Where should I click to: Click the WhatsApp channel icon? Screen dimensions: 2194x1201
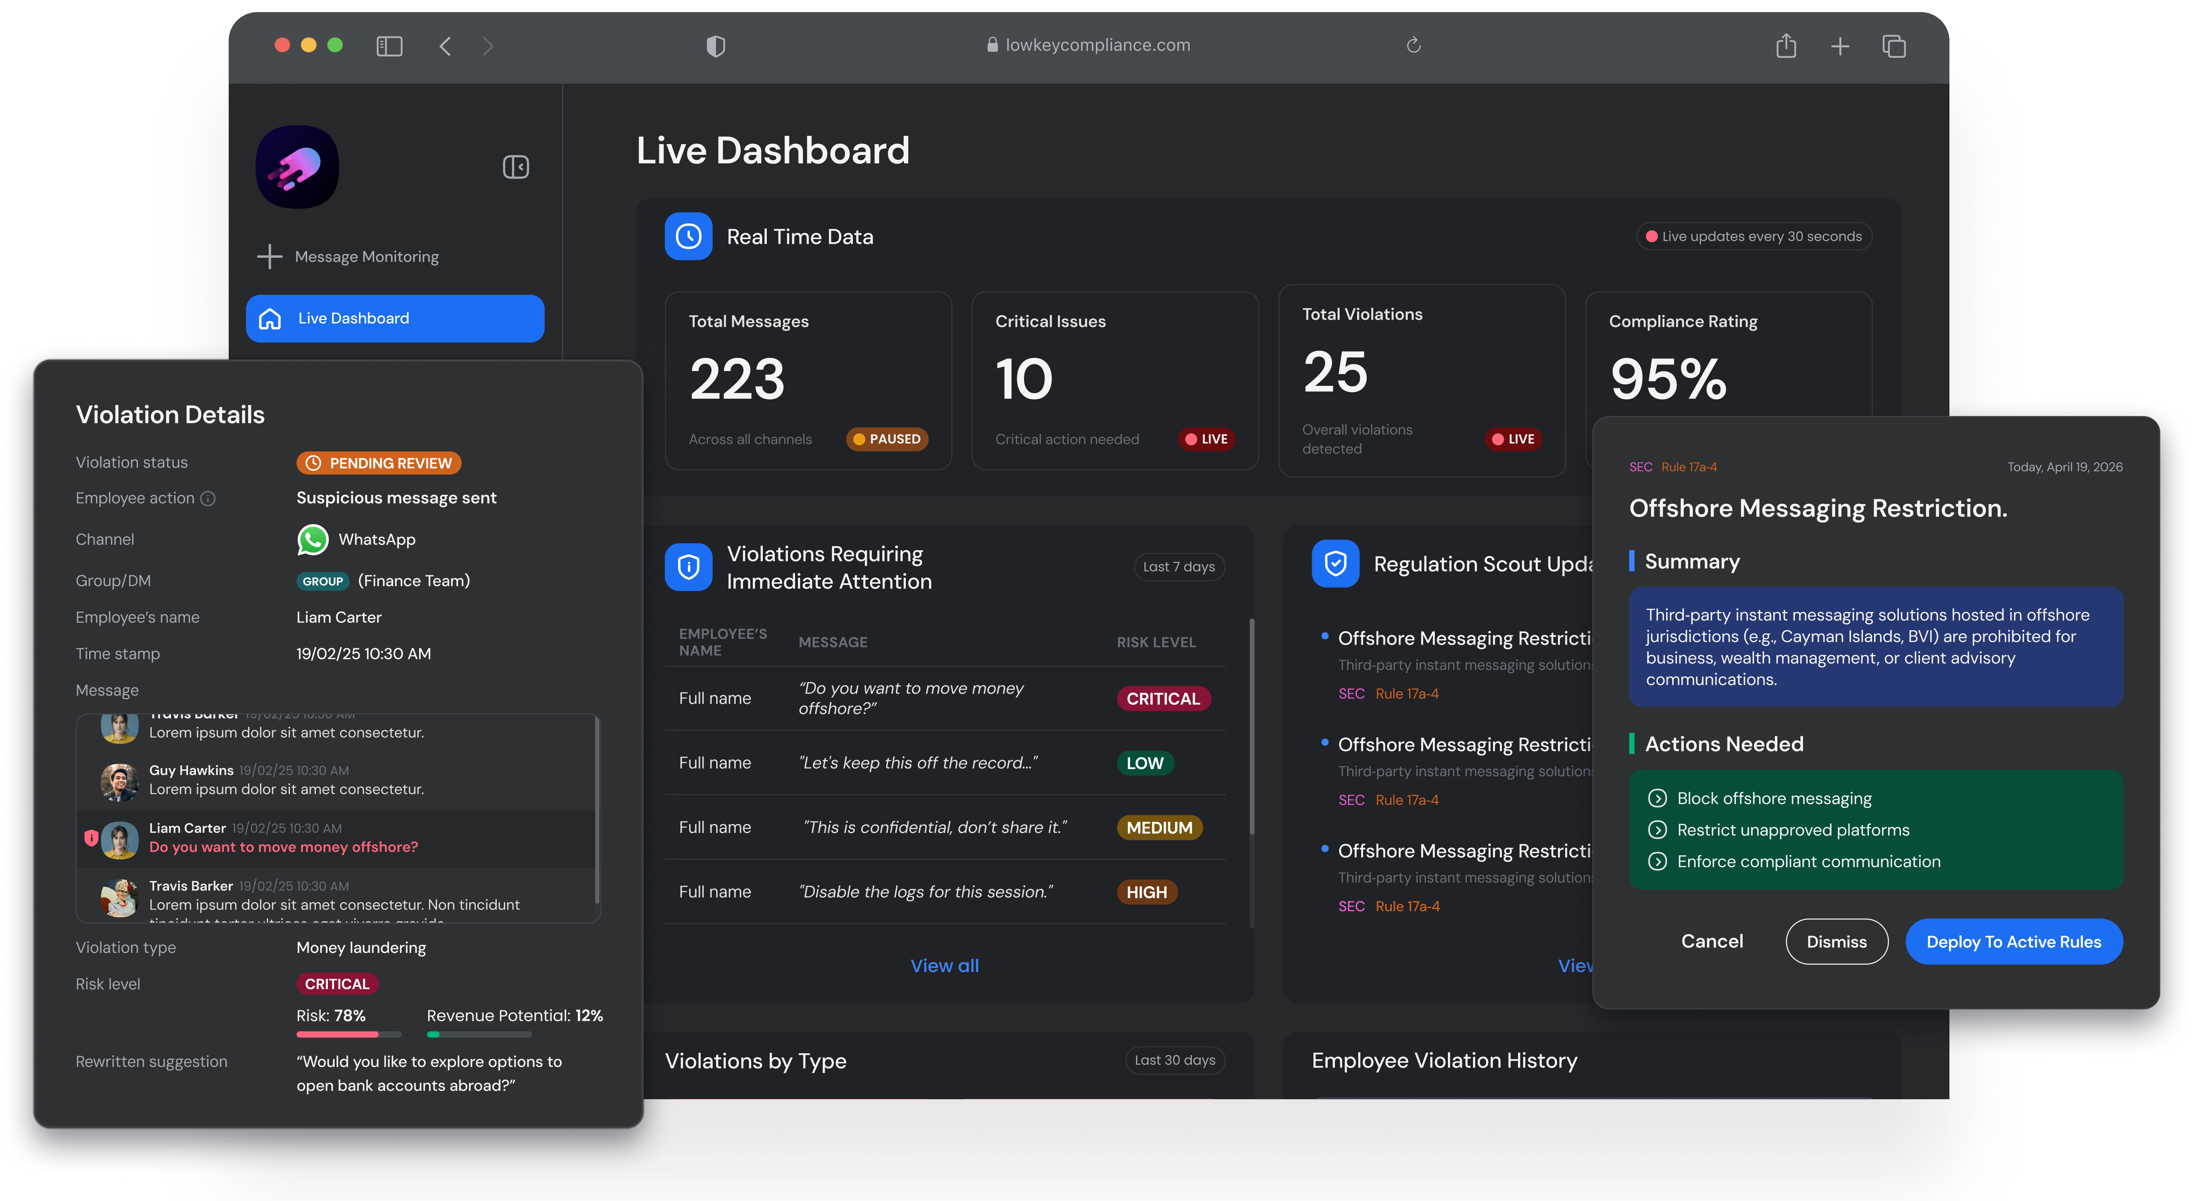313,540
